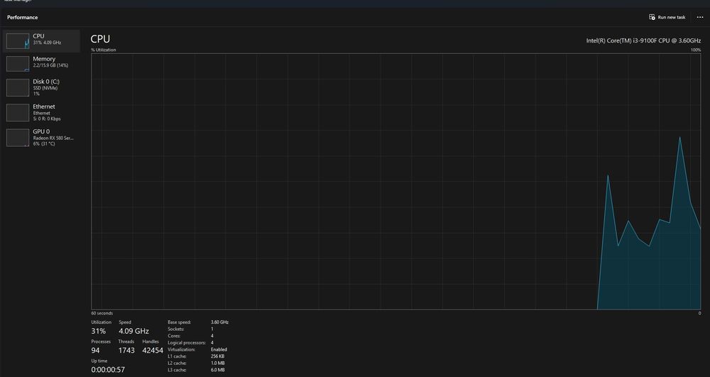The height and width of the screenshot is (377, 710).
Task: Click the CPU mini graph thumbnail
Action: click(18, 41)
